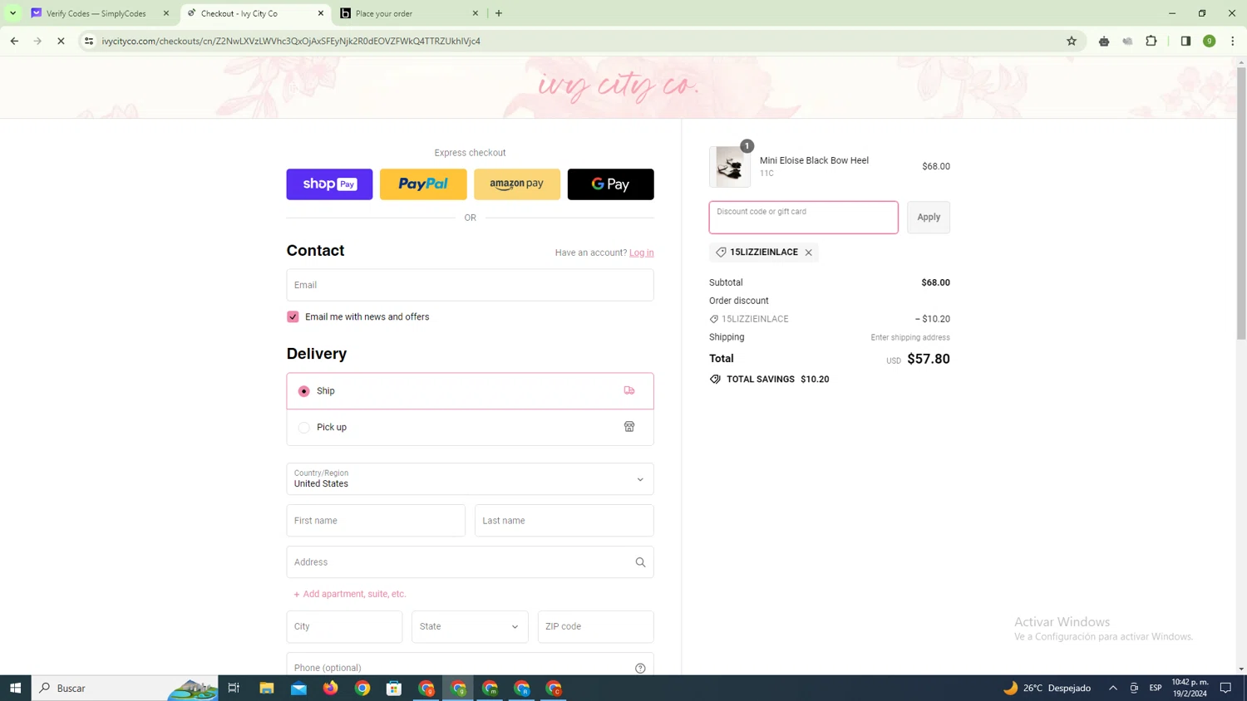This screenshot has width=1247, height=701.
Task: Click the Ivy City Co logo
Action: (x=619, y=86)
